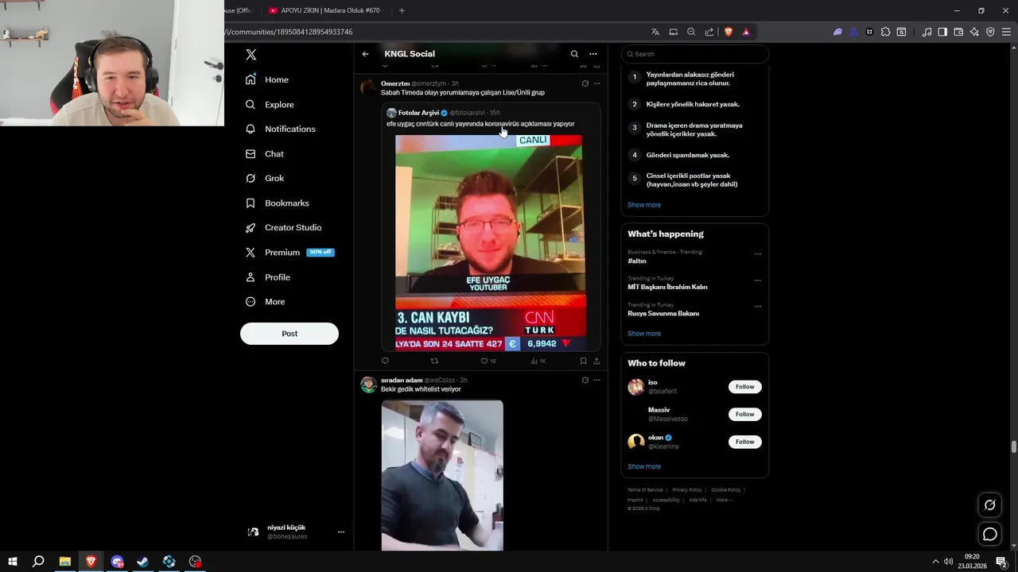The image size is (1018, 572).
Task: Open the Brave music playlist icon
Action: click(x=927, y=32)
